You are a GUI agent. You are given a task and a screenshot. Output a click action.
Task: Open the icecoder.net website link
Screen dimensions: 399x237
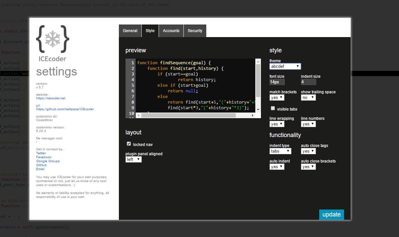point(51,98)
